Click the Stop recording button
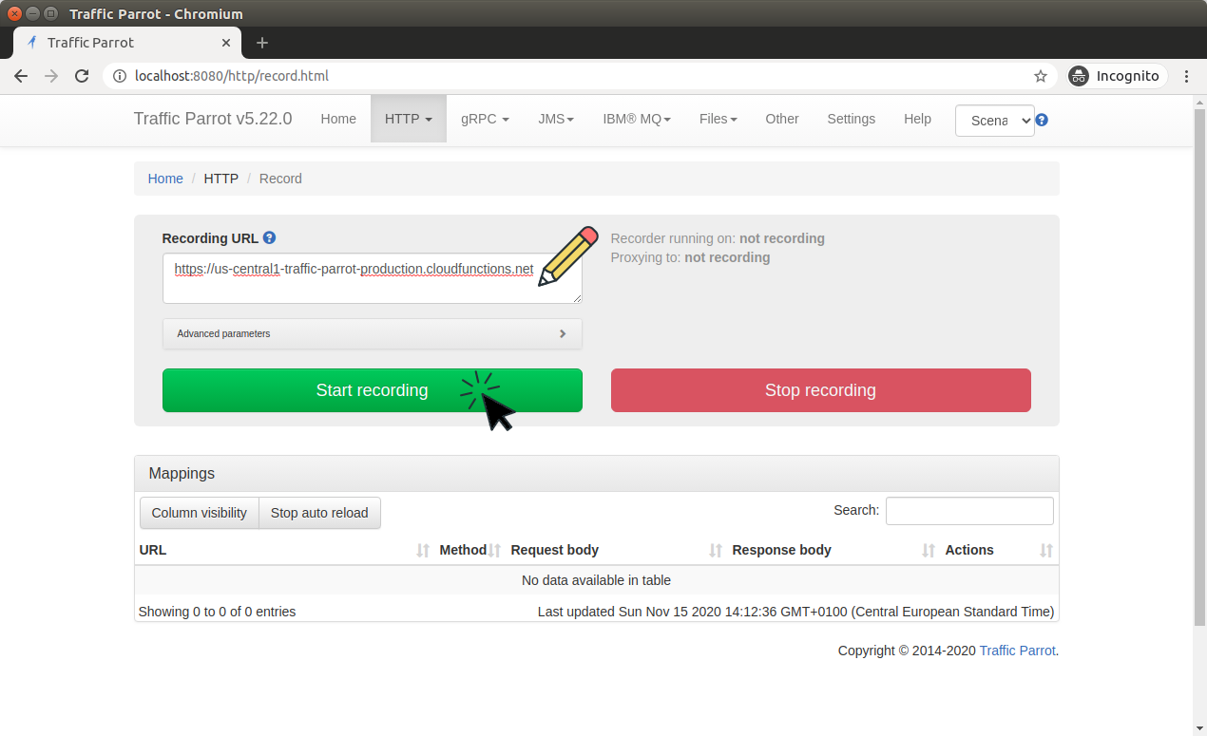The image size is (1207, 736). 821,390
